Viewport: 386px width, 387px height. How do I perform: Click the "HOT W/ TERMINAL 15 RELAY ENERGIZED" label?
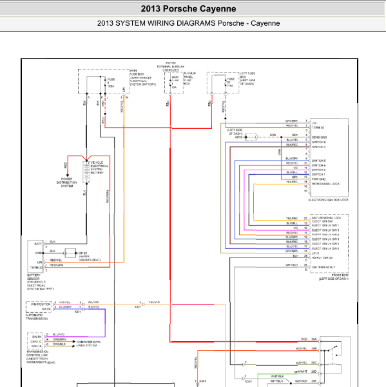tap(170, 66)
